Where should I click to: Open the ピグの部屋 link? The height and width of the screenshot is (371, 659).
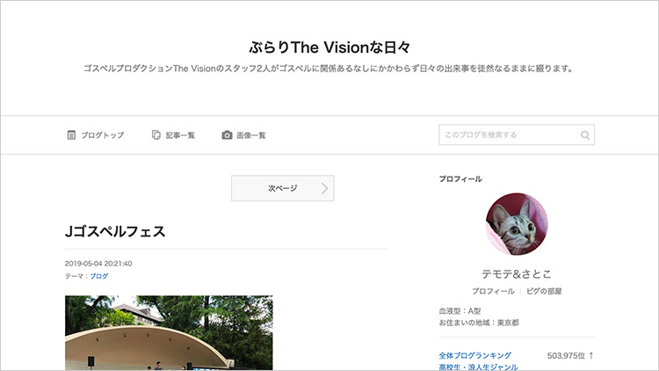pyautogui.click(x=544, y=291)
